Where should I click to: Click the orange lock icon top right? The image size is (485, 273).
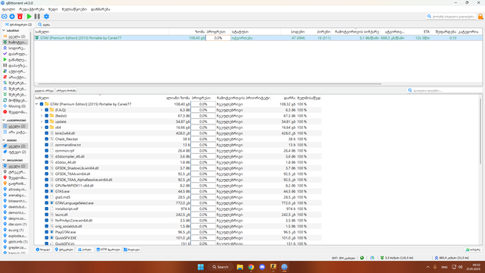click(480, 17)
